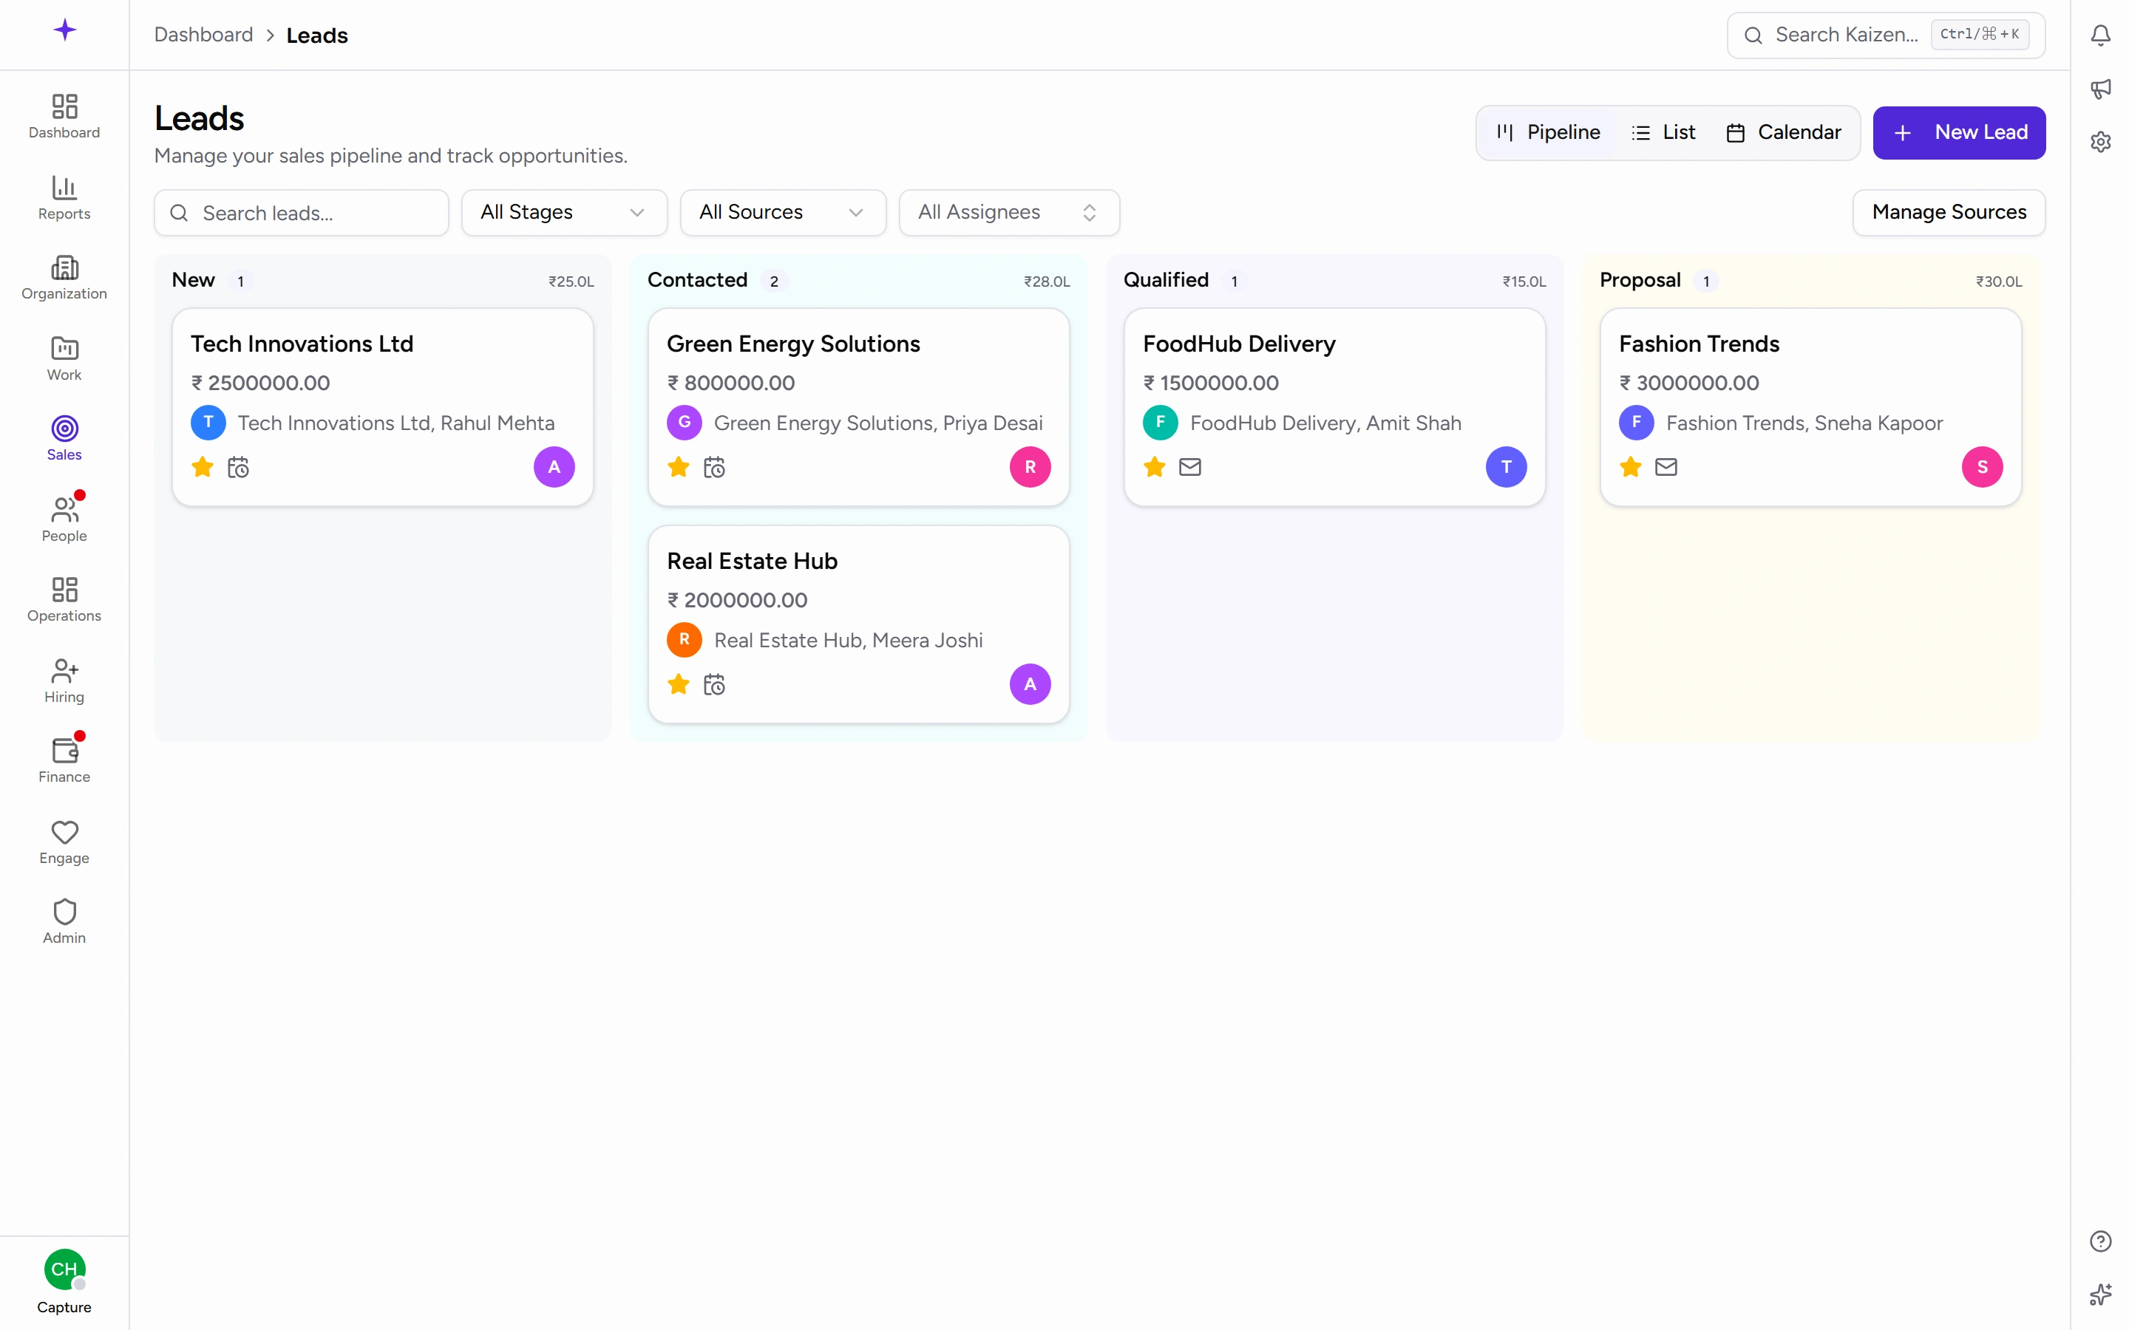The width and height of the screenshot is (2129, 1330).
Task: Expand the All Stages dropdown
Action: (x=564, y=213)
